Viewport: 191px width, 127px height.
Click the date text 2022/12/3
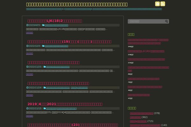[x=34, y=46]
